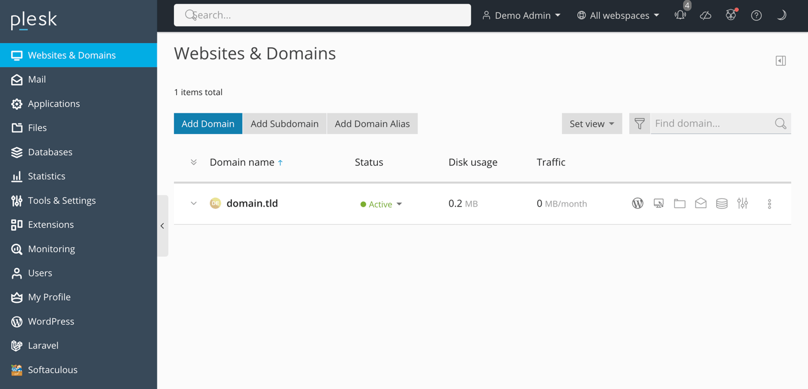
Task: Open the three-dot menu for domain.tld
Action: [x=770, y=203]
